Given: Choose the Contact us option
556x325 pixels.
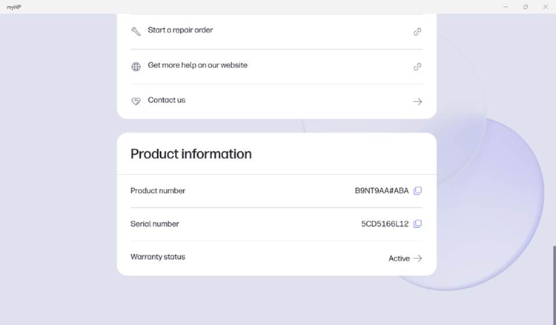Looking at the screenshot, I should point(167,100).
